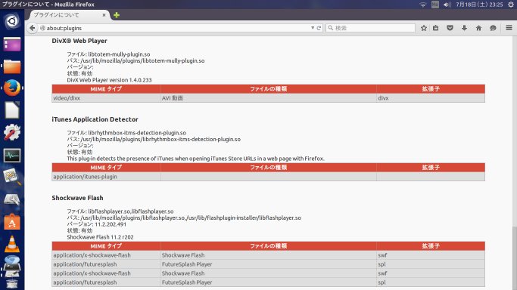This screenshot has height=290, width=517.
Task: Open Ubuntu Software Center icon
Action: point(12,222)
